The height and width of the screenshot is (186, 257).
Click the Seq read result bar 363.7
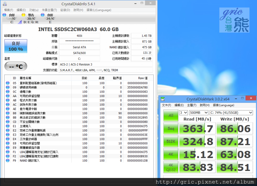pos(197,129)
